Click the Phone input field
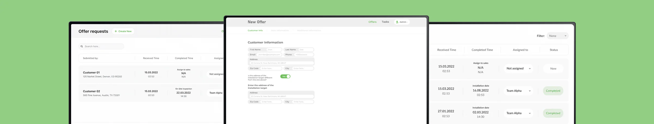The height and width of the screenshot is (124, 654). point(304,55)
